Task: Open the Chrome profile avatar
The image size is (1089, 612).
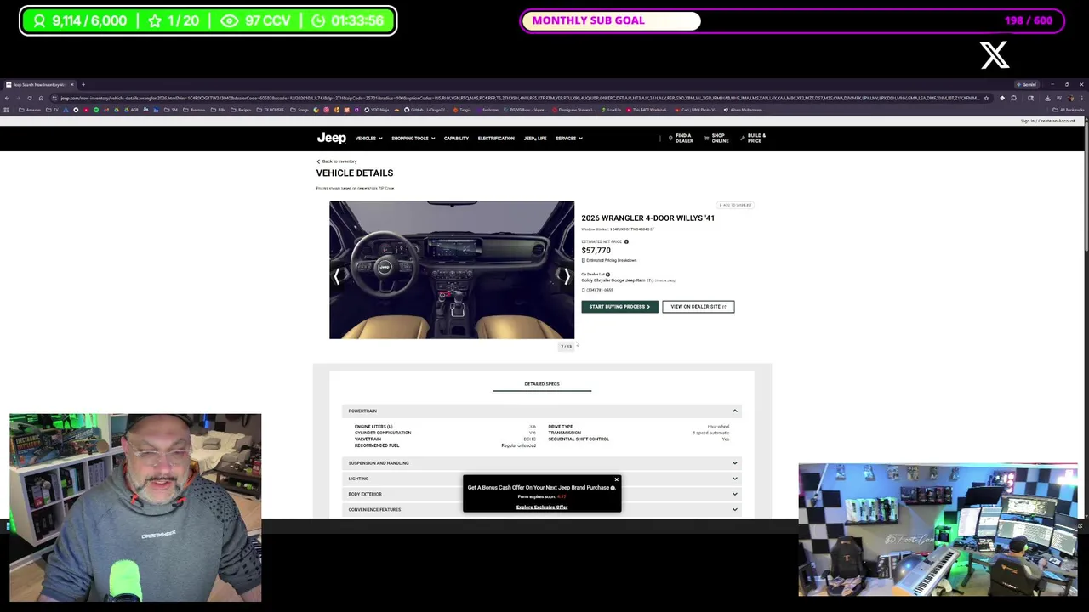Action: 1070,98
